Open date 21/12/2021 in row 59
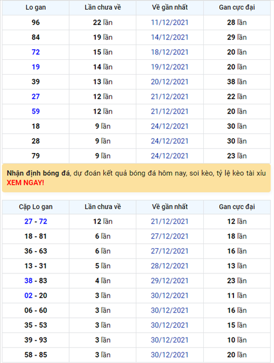 click(x=170, y=111)
